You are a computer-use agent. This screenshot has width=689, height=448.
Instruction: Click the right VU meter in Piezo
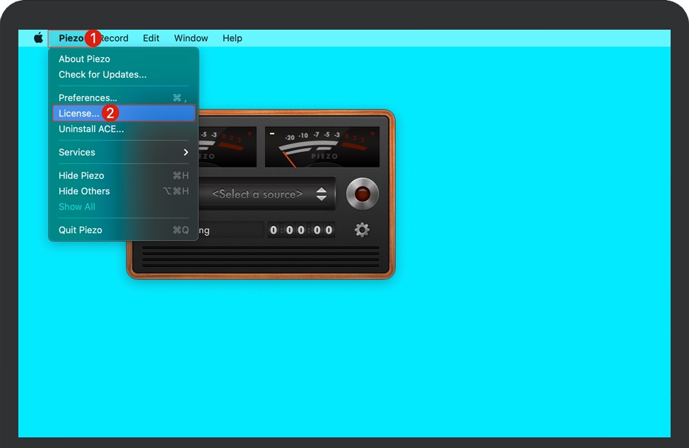[x=322, y=147]
